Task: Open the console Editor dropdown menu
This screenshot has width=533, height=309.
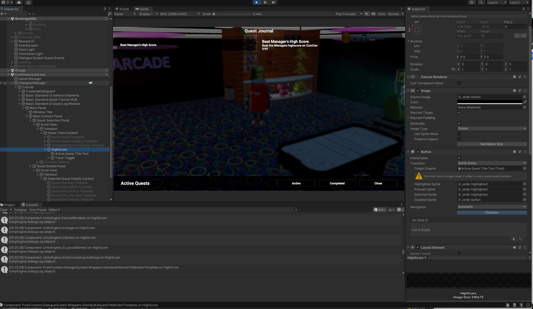Action: (54, 210)
